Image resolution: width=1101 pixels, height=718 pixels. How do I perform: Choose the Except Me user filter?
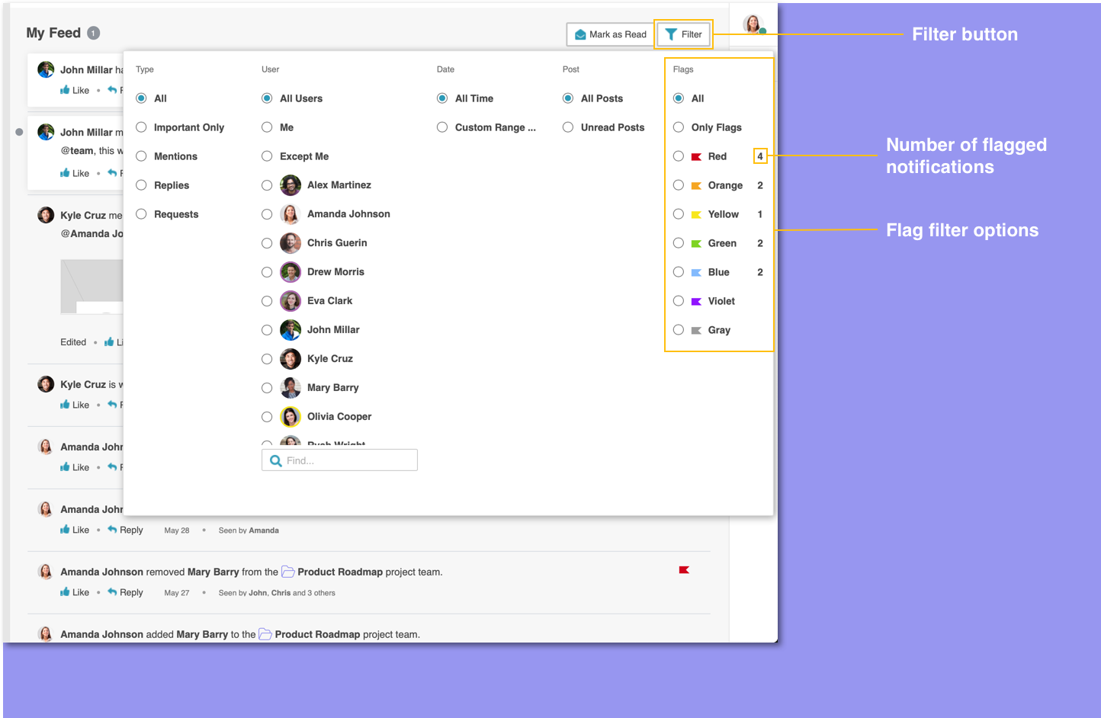click(x=267, y=156)
